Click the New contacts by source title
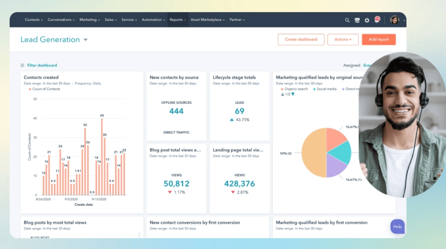 [x=174, y=78]
